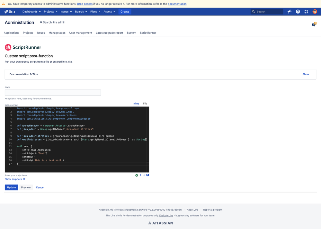
Task: Click the Create button
Action: (x=125, y=12)
